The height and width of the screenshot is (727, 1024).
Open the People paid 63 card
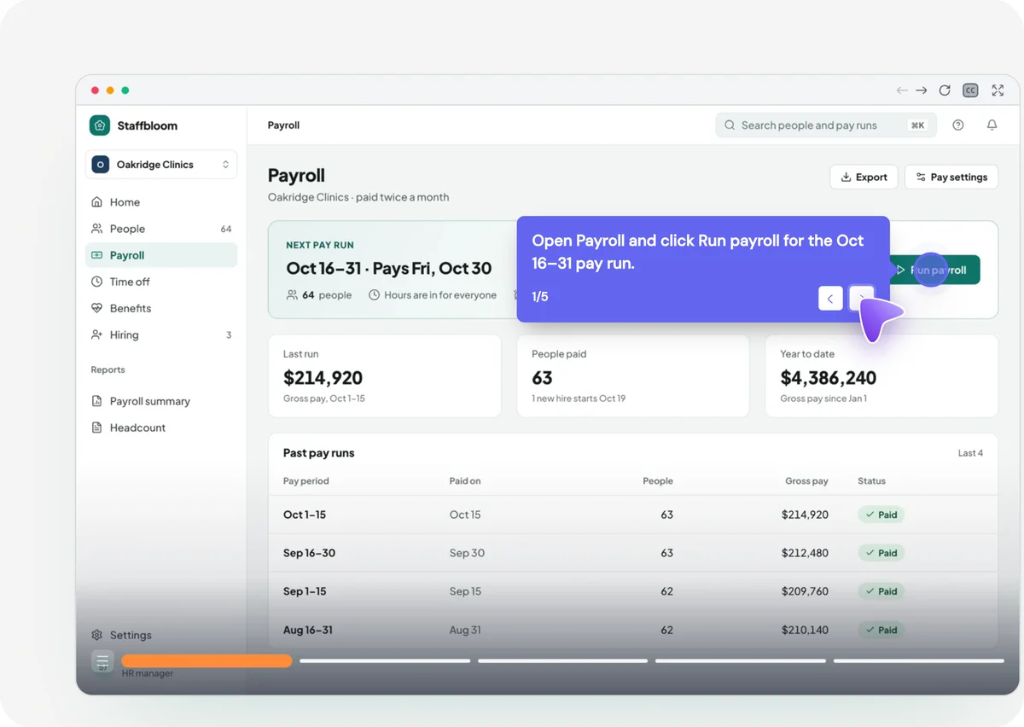pyautogui.click(x=633, y=376)
